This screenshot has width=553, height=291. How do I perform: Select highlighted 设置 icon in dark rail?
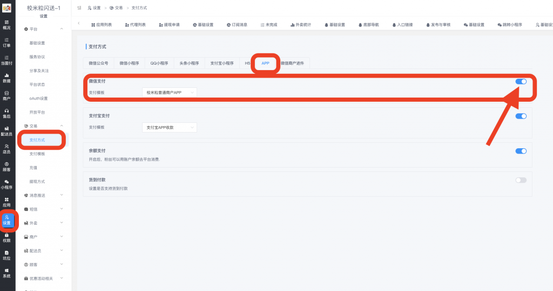coord(7,220)
